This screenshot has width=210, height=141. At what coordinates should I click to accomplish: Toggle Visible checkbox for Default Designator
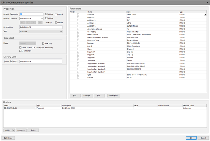tap(46, 14)
